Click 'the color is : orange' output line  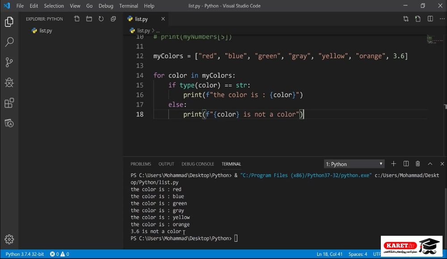[x=160, y=224]
